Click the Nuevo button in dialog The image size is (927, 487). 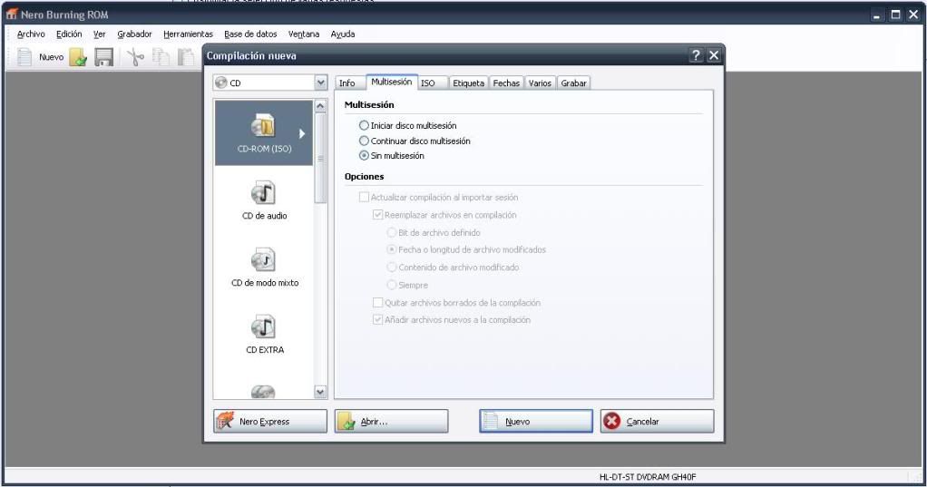[x=535, y=422]
